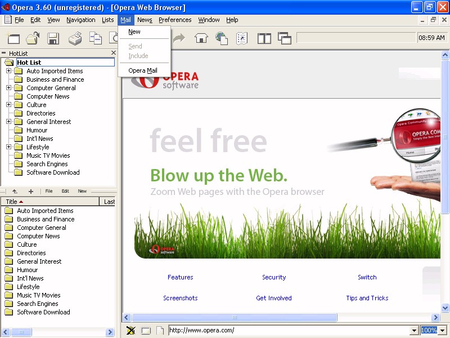The width and height of the screenshot is (450, 338).
Task: Click the page's scroll-right arrow
Action: (x=435, y=318)
